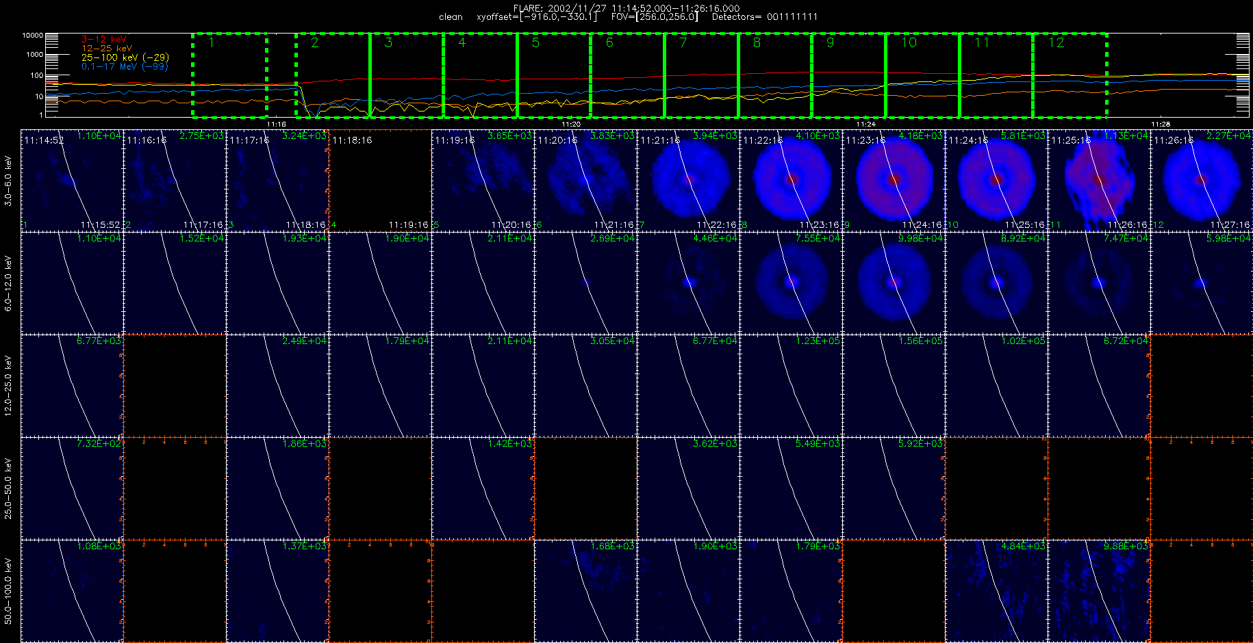This screenshot has width=1253, height=643.
Task: Open the 3.0-6.0 keV image starting 11:23:16
Action: click(x=894, y=181)
